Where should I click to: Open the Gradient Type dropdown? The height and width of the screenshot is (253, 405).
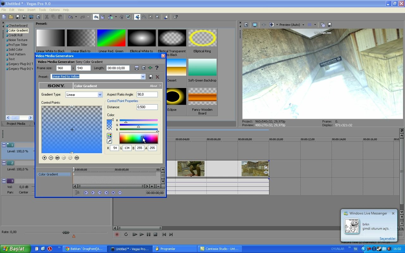point(100,95)
